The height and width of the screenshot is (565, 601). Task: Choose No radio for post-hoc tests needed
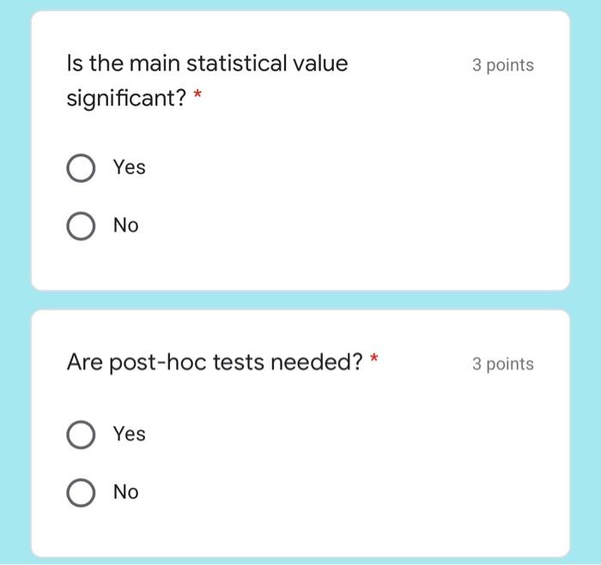(81, 493)
